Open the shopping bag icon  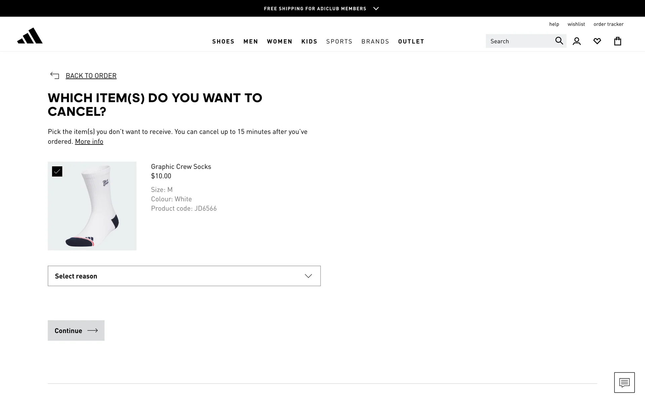coord(617,41)
